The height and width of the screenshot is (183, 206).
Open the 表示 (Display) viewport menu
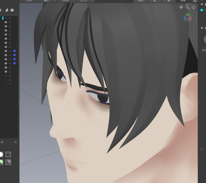pos(48,1)
